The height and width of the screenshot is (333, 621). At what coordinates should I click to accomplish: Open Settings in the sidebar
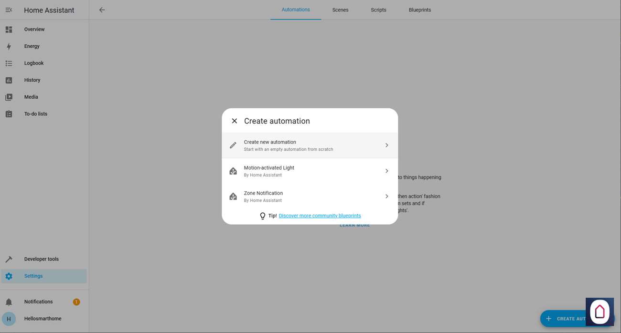coord(44,276)
